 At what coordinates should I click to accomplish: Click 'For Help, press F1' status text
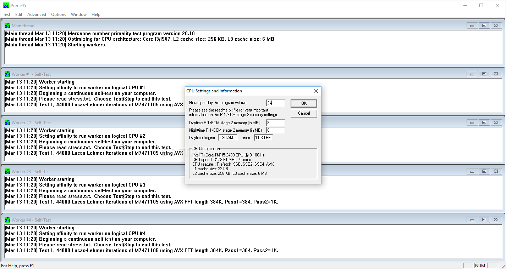(18, 266)
